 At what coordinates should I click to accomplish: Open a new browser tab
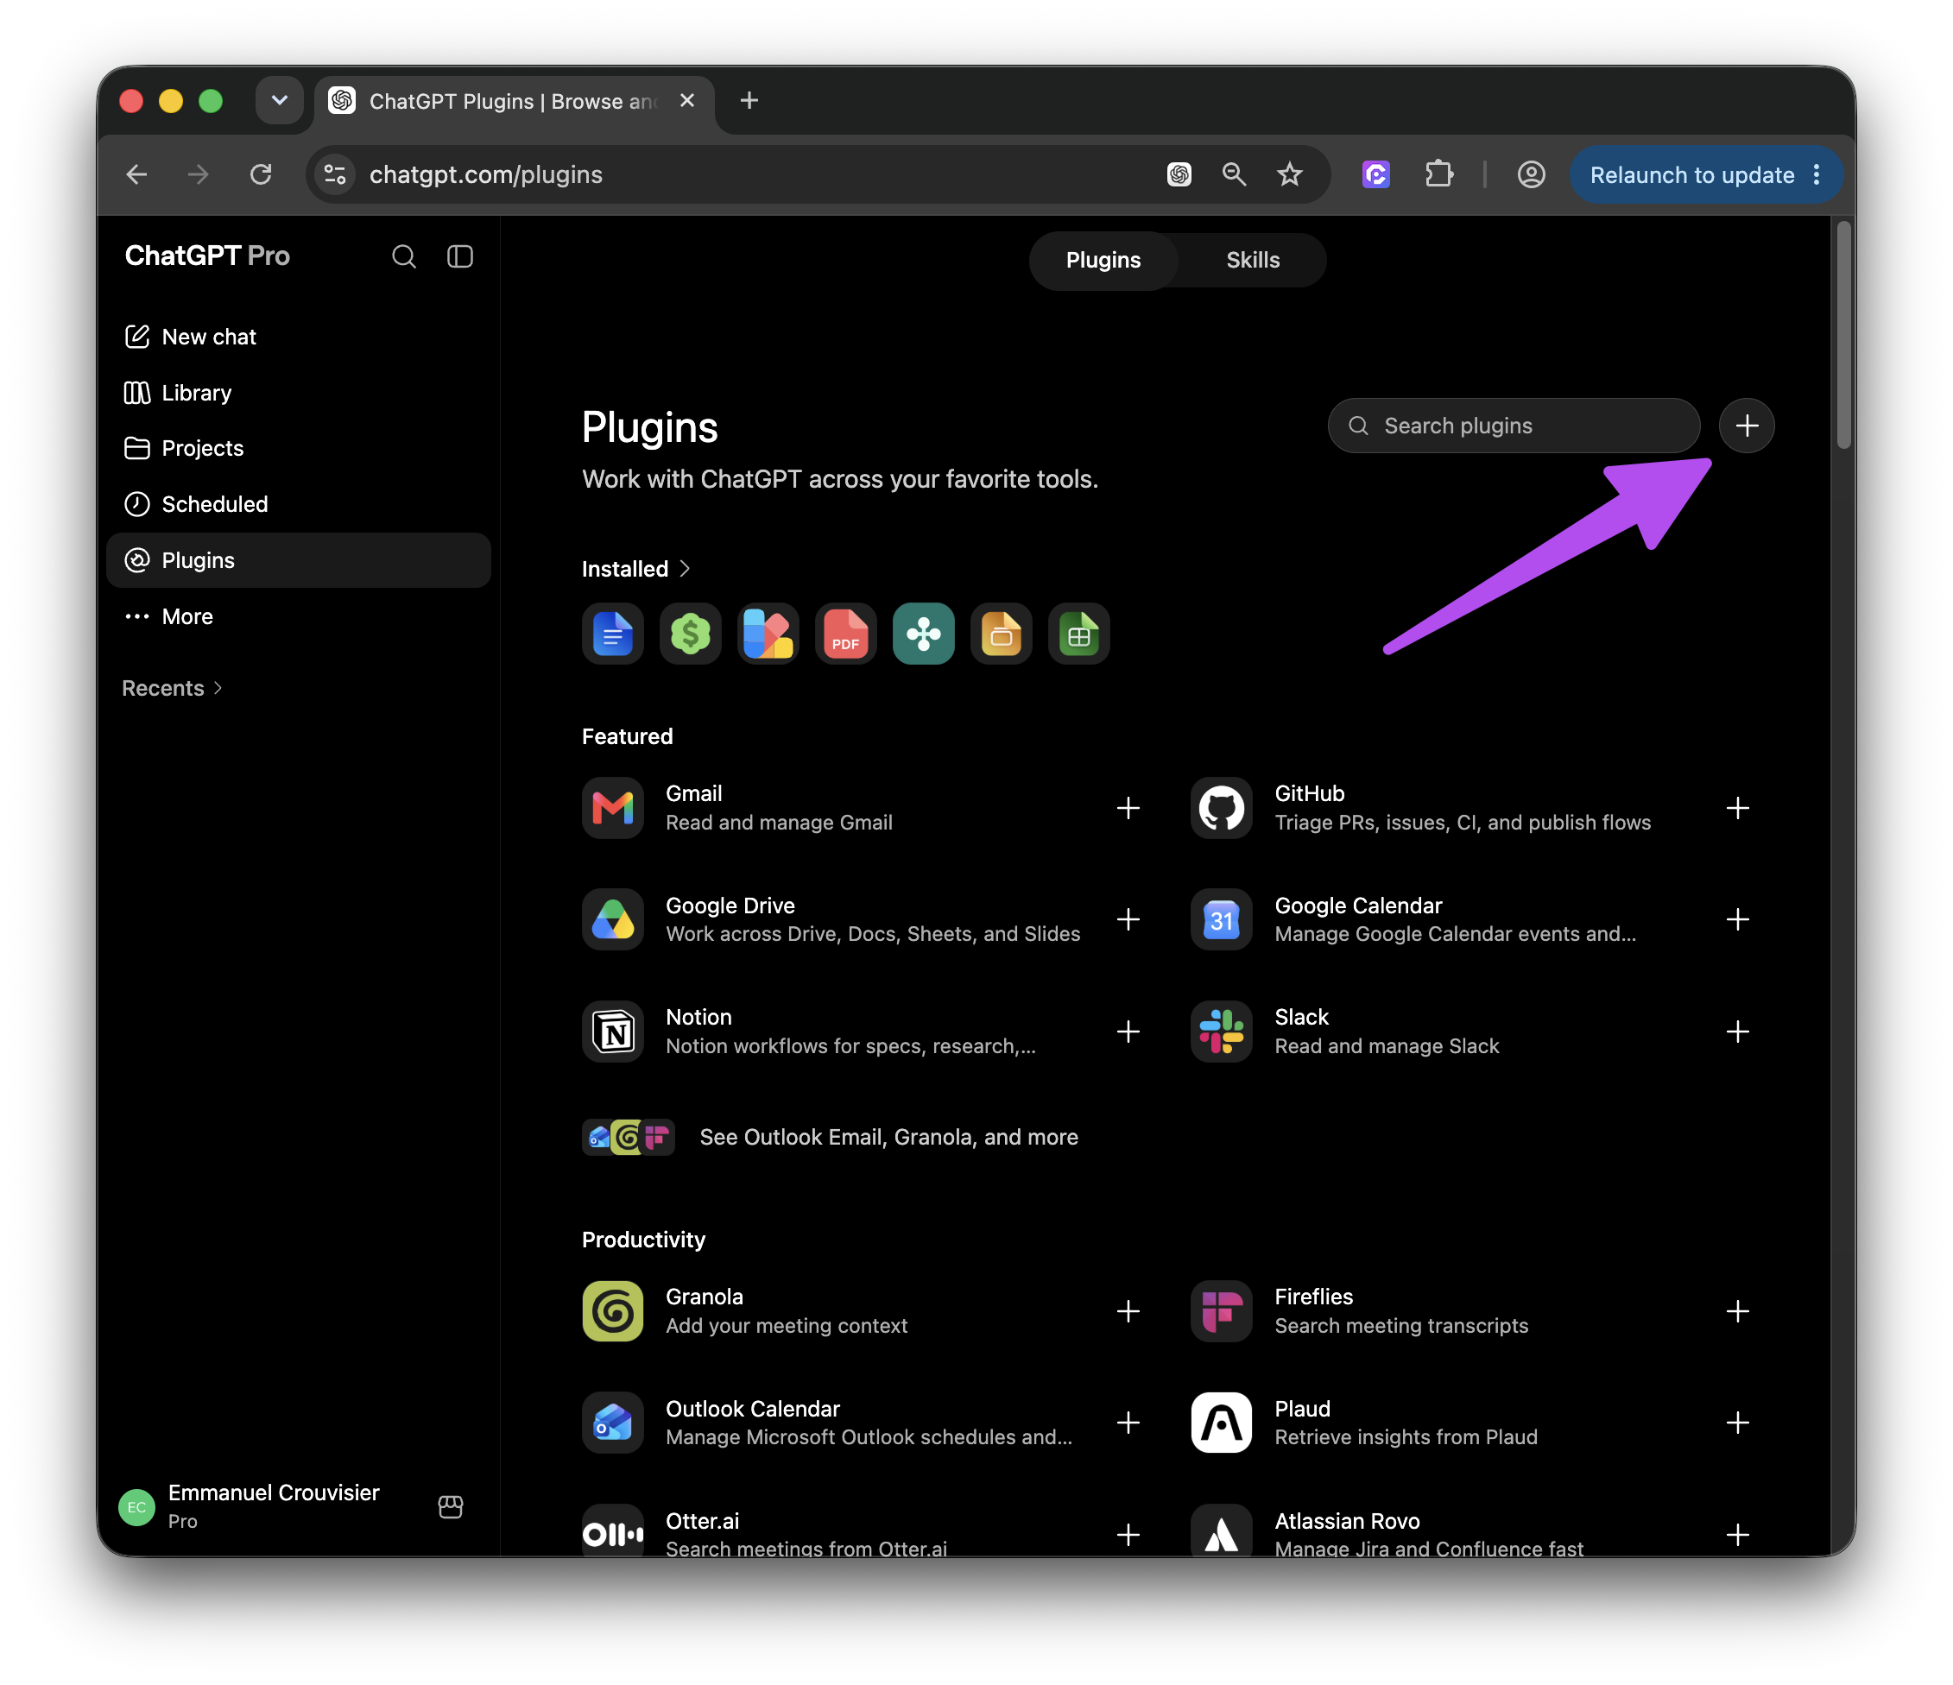coord(749,100)
